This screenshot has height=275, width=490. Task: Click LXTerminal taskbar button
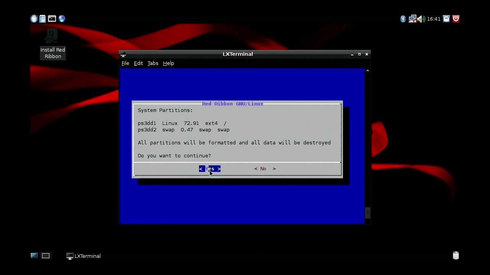(x=83, y=256)
